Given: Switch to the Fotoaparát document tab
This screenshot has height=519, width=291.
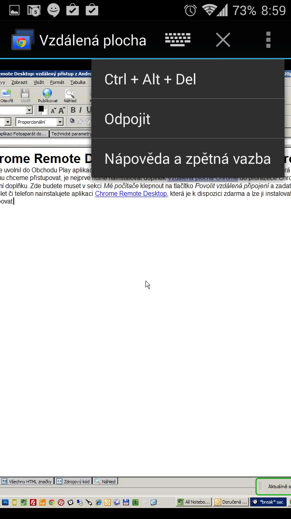Looking at the screenshot, I should pyautogui.click(x=24, y=134).
